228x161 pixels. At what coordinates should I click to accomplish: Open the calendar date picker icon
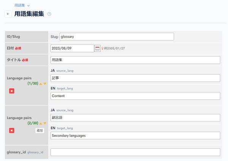(97, 48)
